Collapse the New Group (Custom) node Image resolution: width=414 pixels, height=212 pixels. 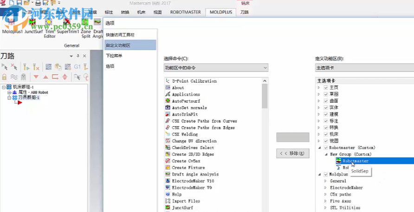tap(326, 154)
